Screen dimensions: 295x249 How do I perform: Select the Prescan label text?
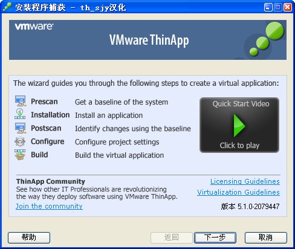coord(44,102)
